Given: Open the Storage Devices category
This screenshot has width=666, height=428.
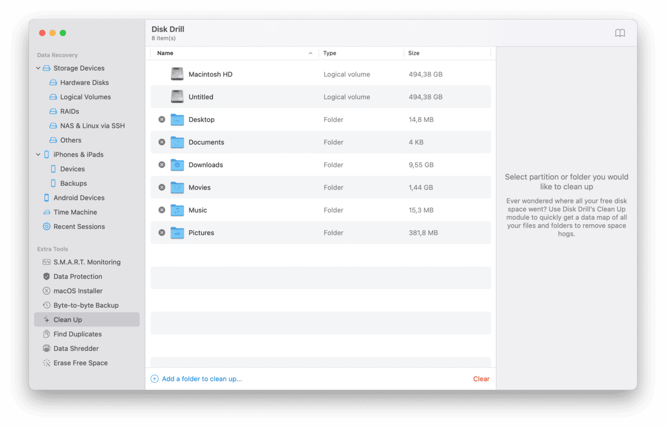Looking at the screenshot, I should click(x=79, y=68).
